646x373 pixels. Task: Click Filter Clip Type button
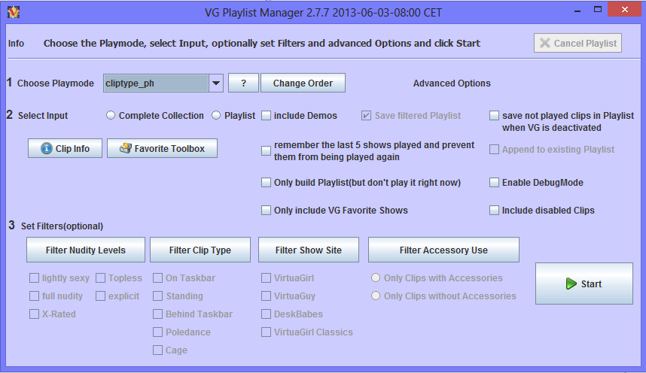(x=200, y=250)
